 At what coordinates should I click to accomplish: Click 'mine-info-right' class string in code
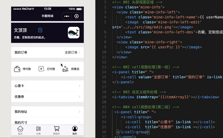pyautogui.click(x=162, y=42)
